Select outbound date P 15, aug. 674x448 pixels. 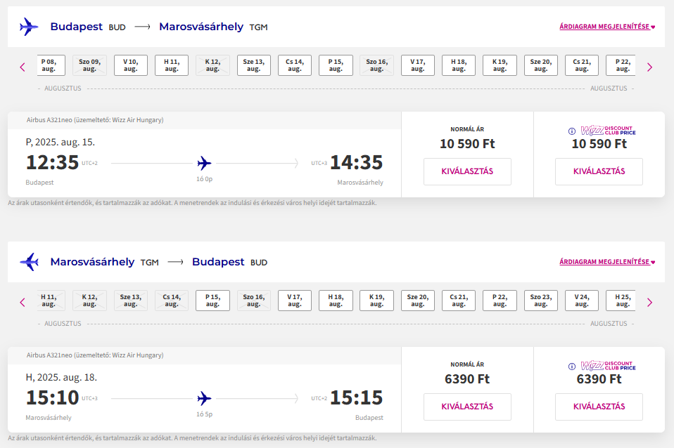click(336, 65)
